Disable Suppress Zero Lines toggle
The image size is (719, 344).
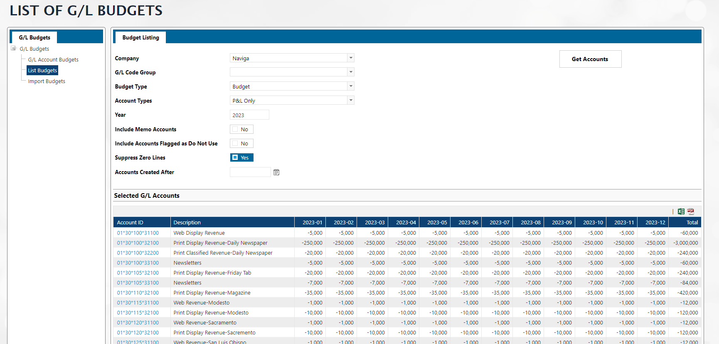tap(241, 157)
